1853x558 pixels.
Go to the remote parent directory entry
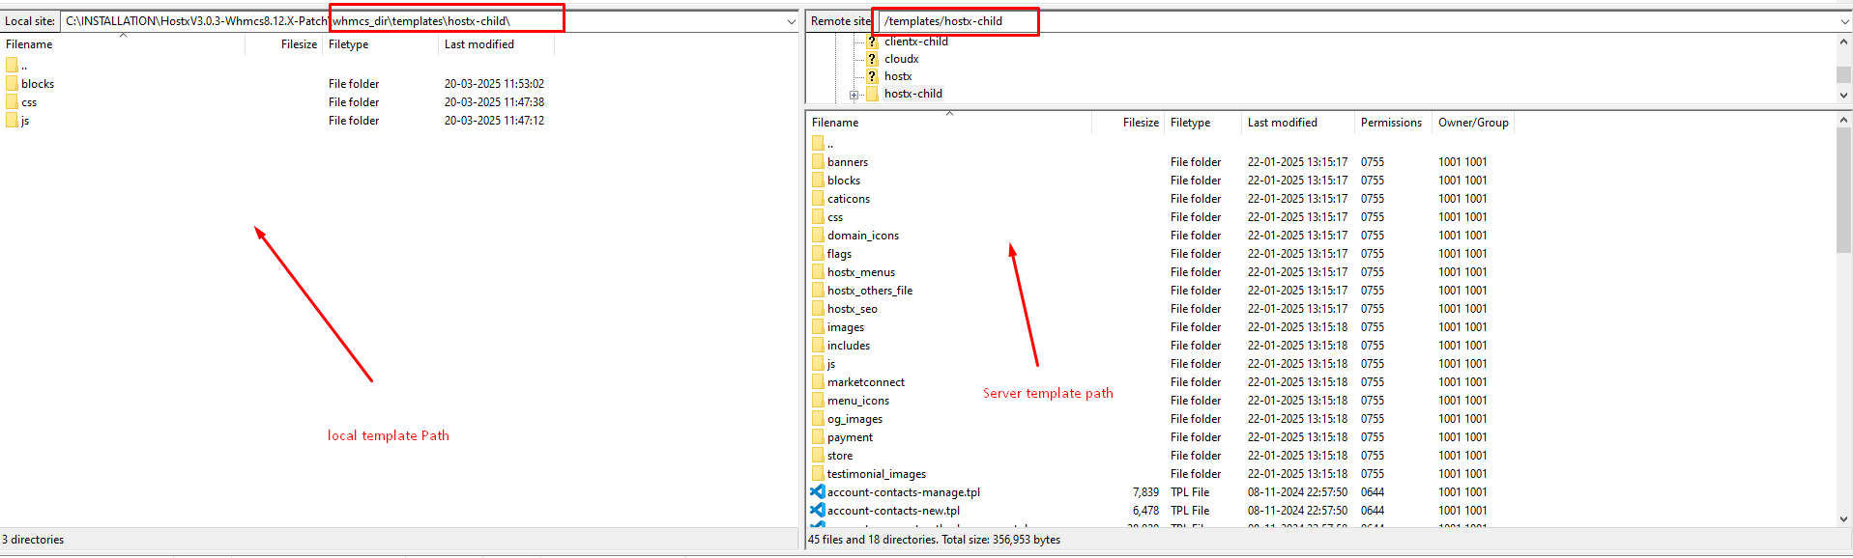829,144
